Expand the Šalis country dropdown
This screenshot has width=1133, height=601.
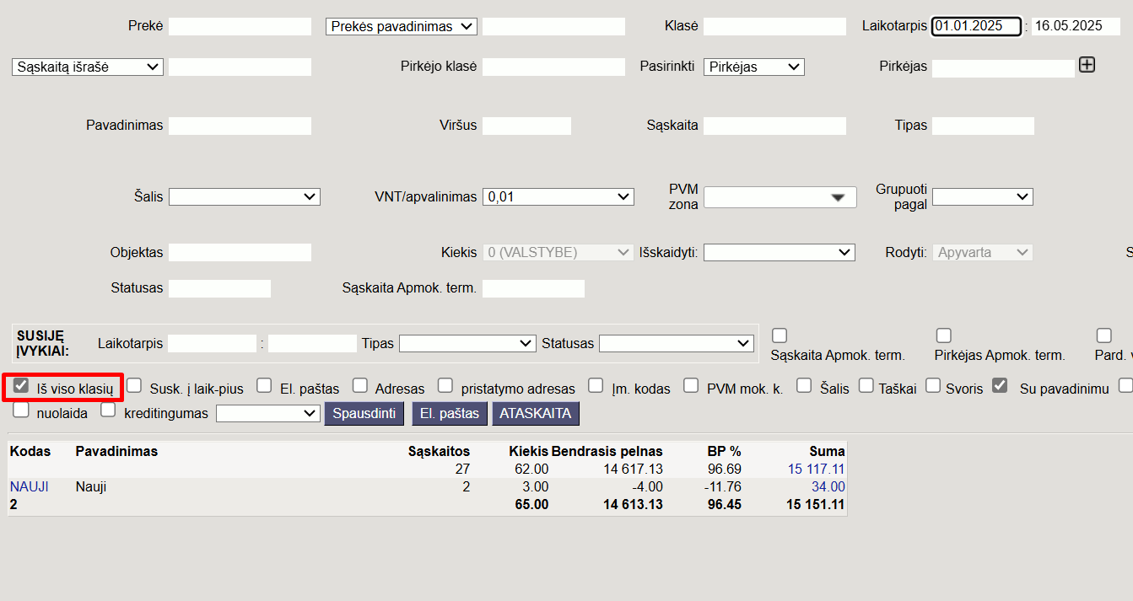point(245,196)
